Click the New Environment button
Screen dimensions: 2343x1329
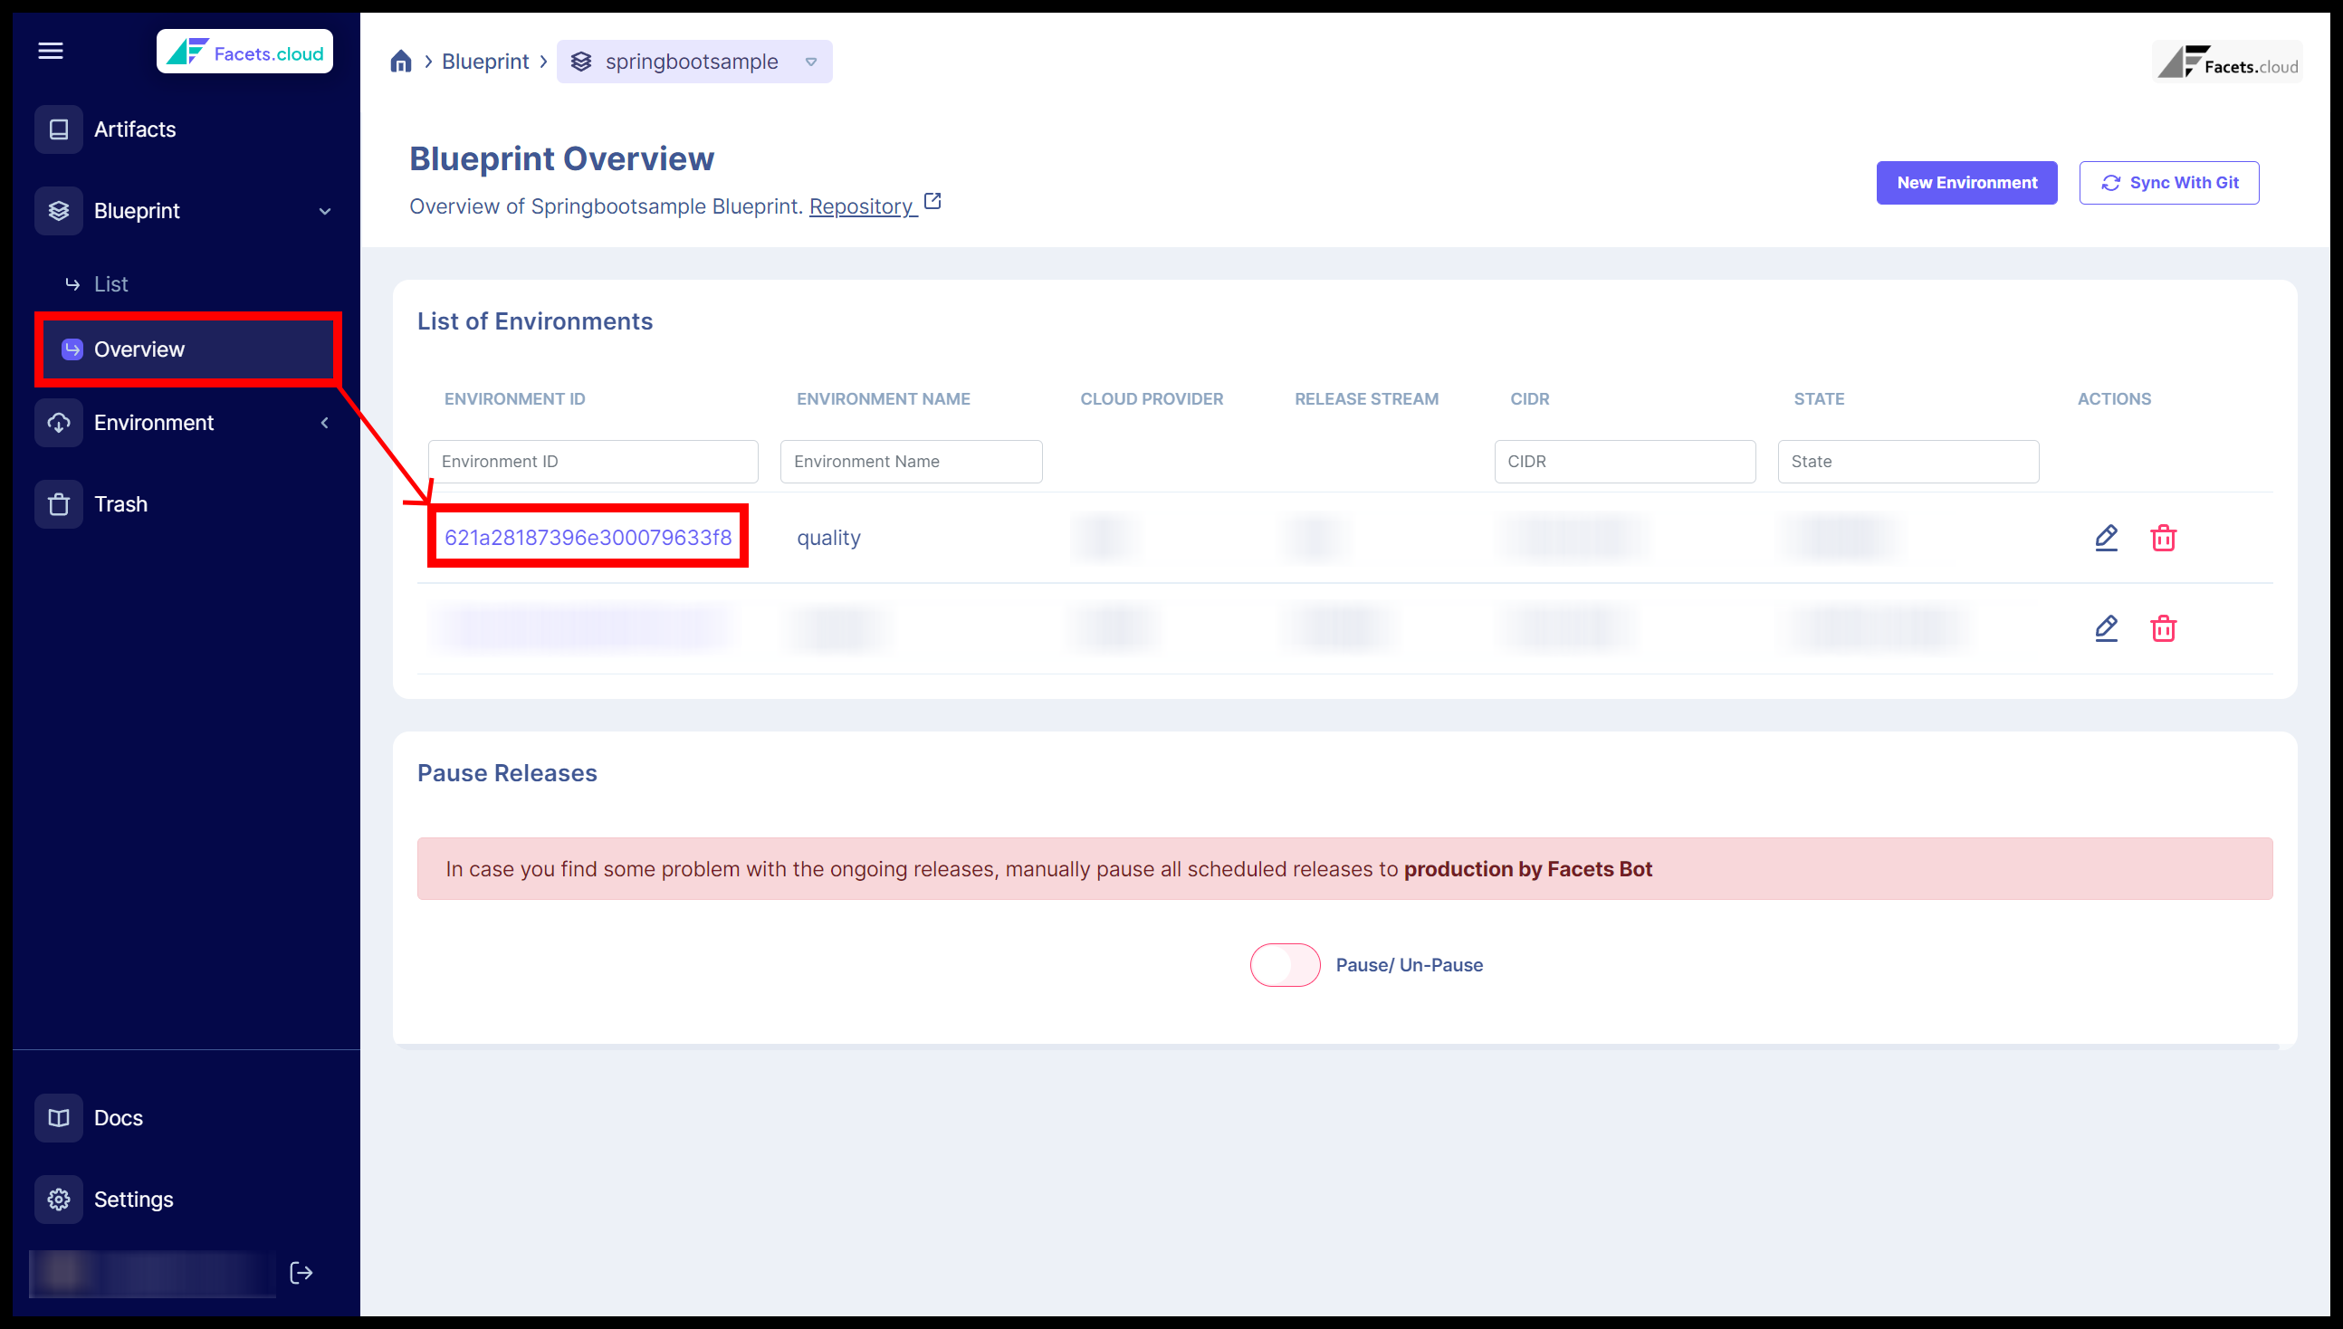pyautogui.click(x=1966, y=183)
